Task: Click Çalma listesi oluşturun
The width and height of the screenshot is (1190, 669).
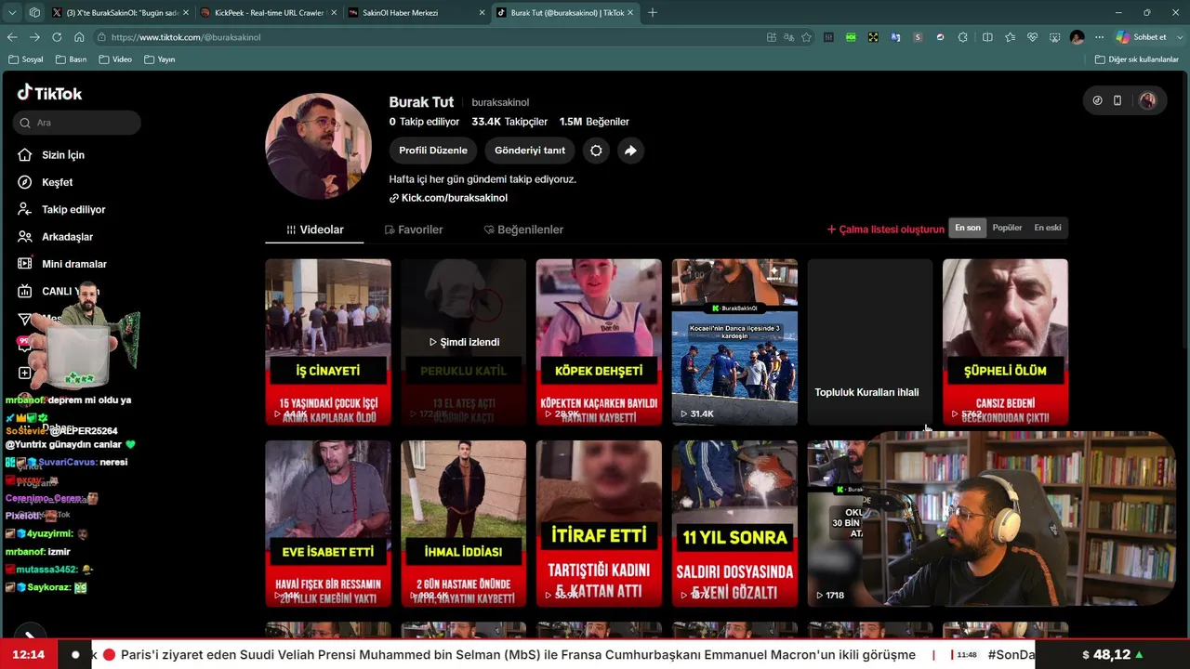Action: tap(886, 230)
